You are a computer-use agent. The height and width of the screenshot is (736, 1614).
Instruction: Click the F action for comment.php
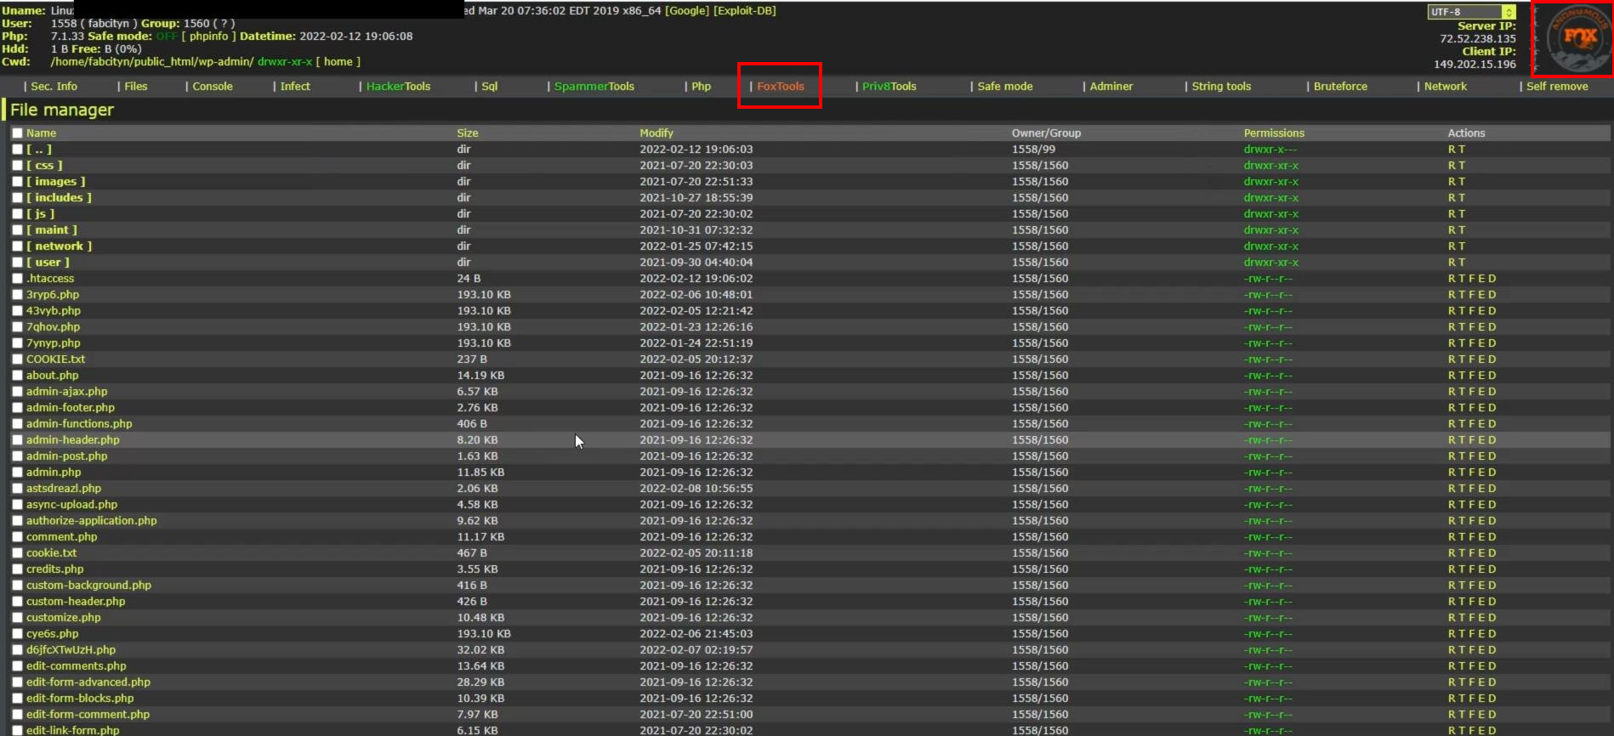[1472, 536]
